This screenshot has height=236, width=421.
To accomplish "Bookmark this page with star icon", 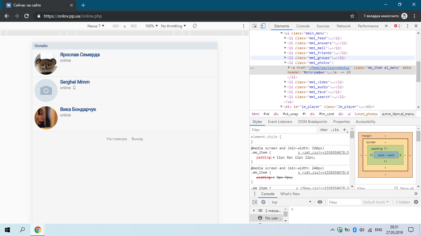I will coord(352,16).
